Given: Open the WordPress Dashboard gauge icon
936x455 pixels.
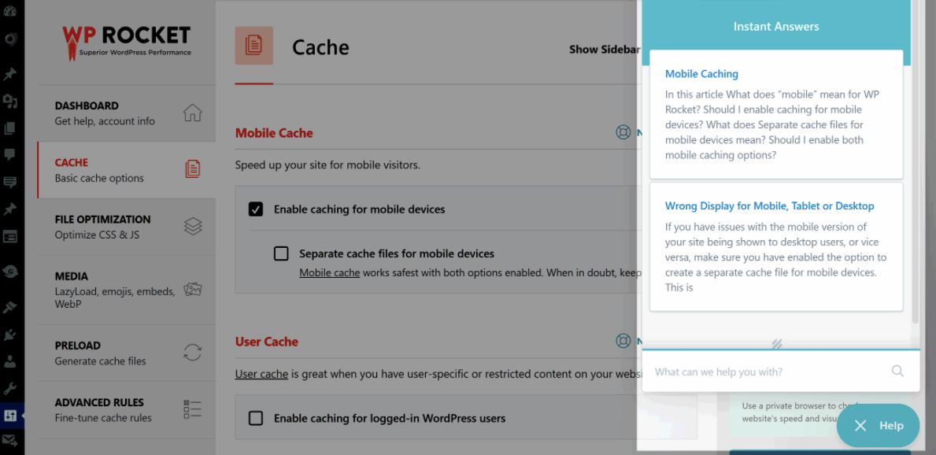Looking at the screenshot, I should point(9,11).
